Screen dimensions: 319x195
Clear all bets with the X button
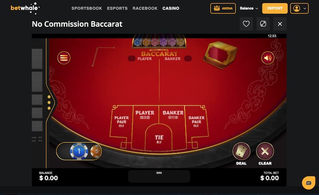(x=265, y=154)
